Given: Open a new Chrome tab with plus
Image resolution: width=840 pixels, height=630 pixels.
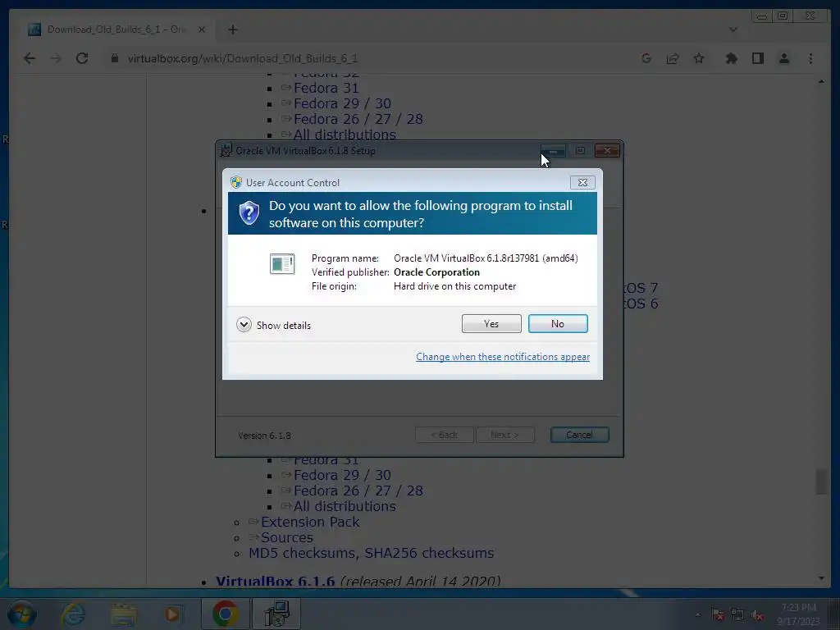Looking at the screenshot, I should (232, 30).
